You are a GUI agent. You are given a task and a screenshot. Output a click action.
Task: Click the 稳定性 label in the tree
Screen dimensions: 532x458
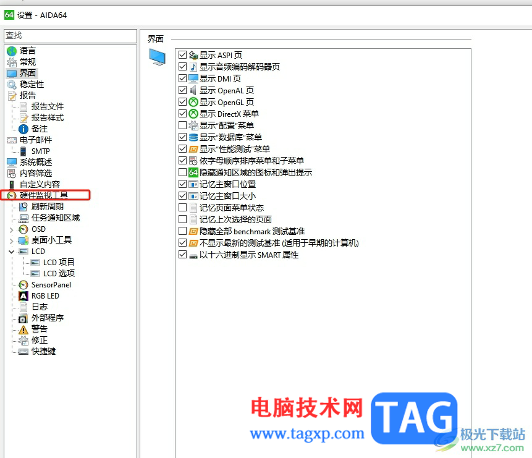click(32, 84)
